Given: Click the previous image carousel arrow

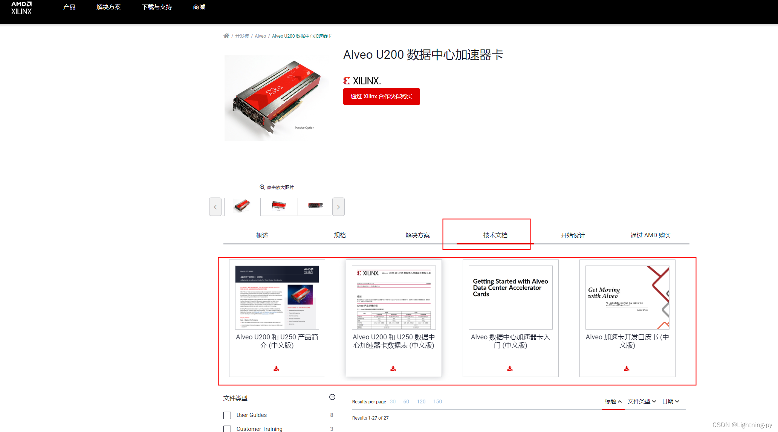Looking at the screenshot, I should click(x=215, y=207).
